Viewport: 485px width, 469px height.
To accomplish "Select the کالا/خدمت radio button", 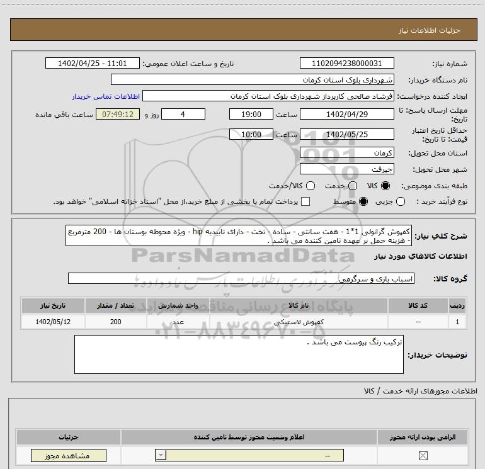I will (311, 186).
